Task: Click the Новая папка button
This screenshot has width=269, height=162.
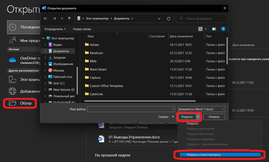Action: coord(82,29)
